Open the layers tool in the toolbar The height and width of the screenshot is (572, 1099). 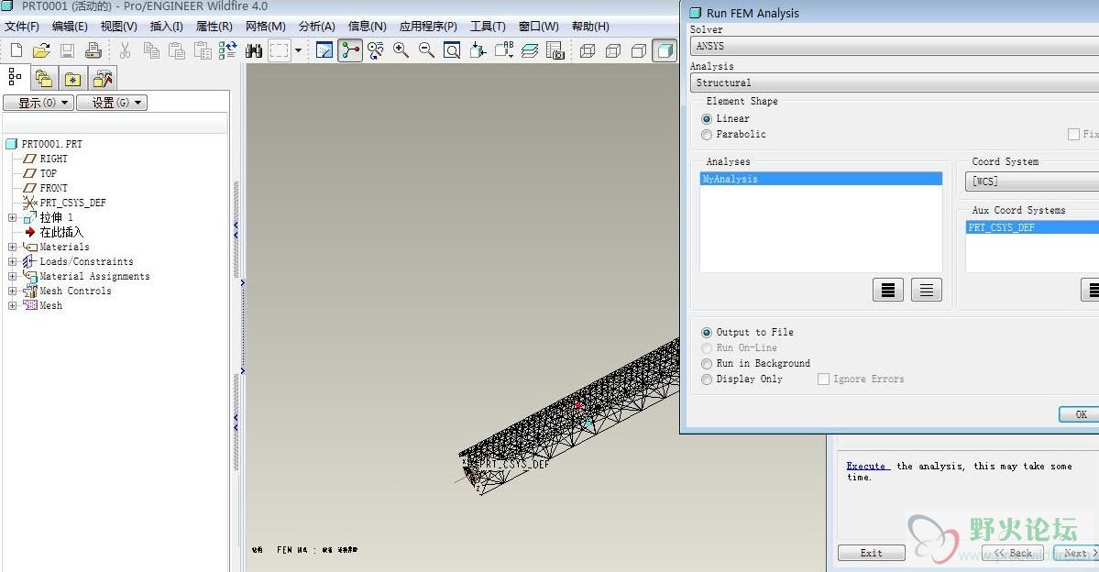click(530, 50)
